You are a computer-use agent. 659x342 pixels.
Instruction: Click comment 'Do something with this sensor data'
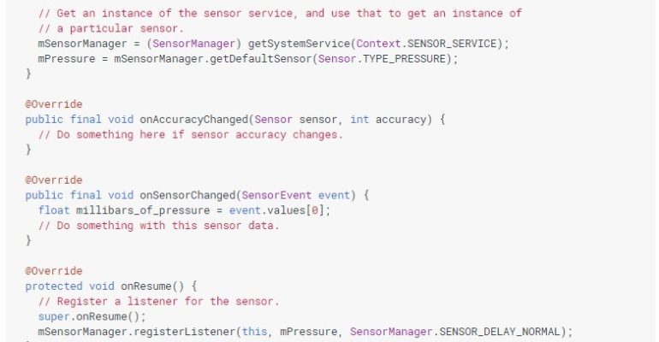[x=158, y=226]
